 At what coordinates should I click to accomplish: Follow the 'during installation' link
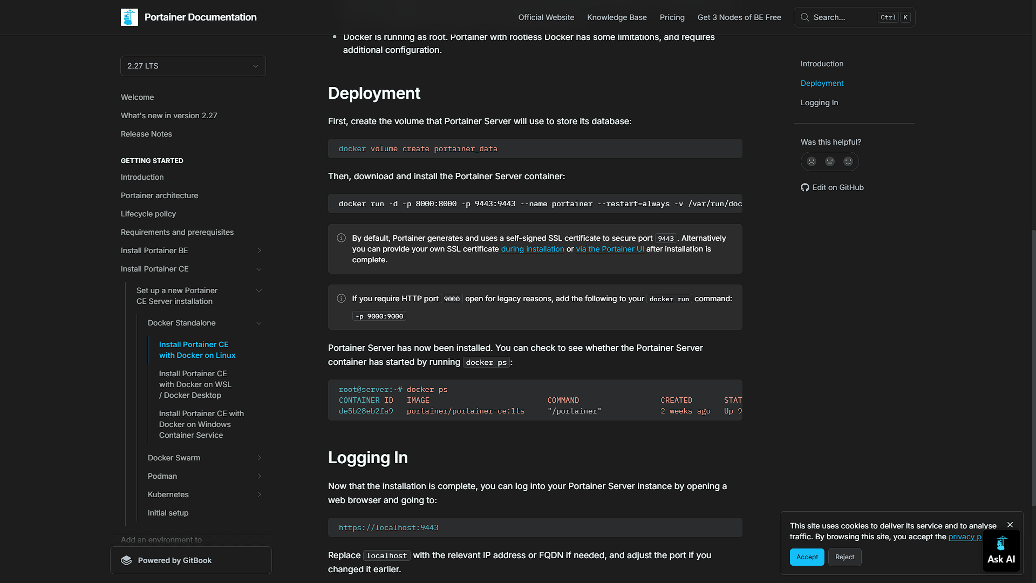click(533, 249)
